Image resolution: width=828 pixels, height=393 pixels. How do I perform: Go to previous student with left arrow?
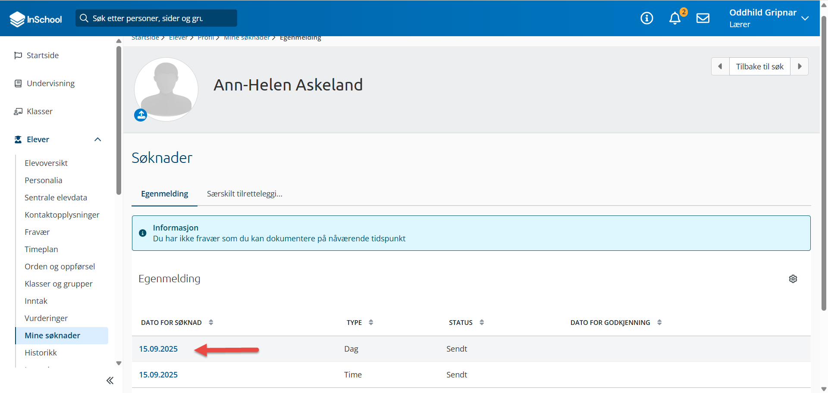pos(720,66)
